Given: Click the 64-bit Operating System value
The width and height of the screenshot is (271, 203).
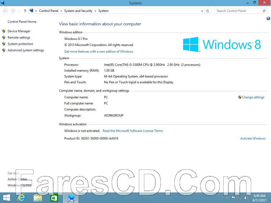Looking at the screenshot, I should [136, 76].
